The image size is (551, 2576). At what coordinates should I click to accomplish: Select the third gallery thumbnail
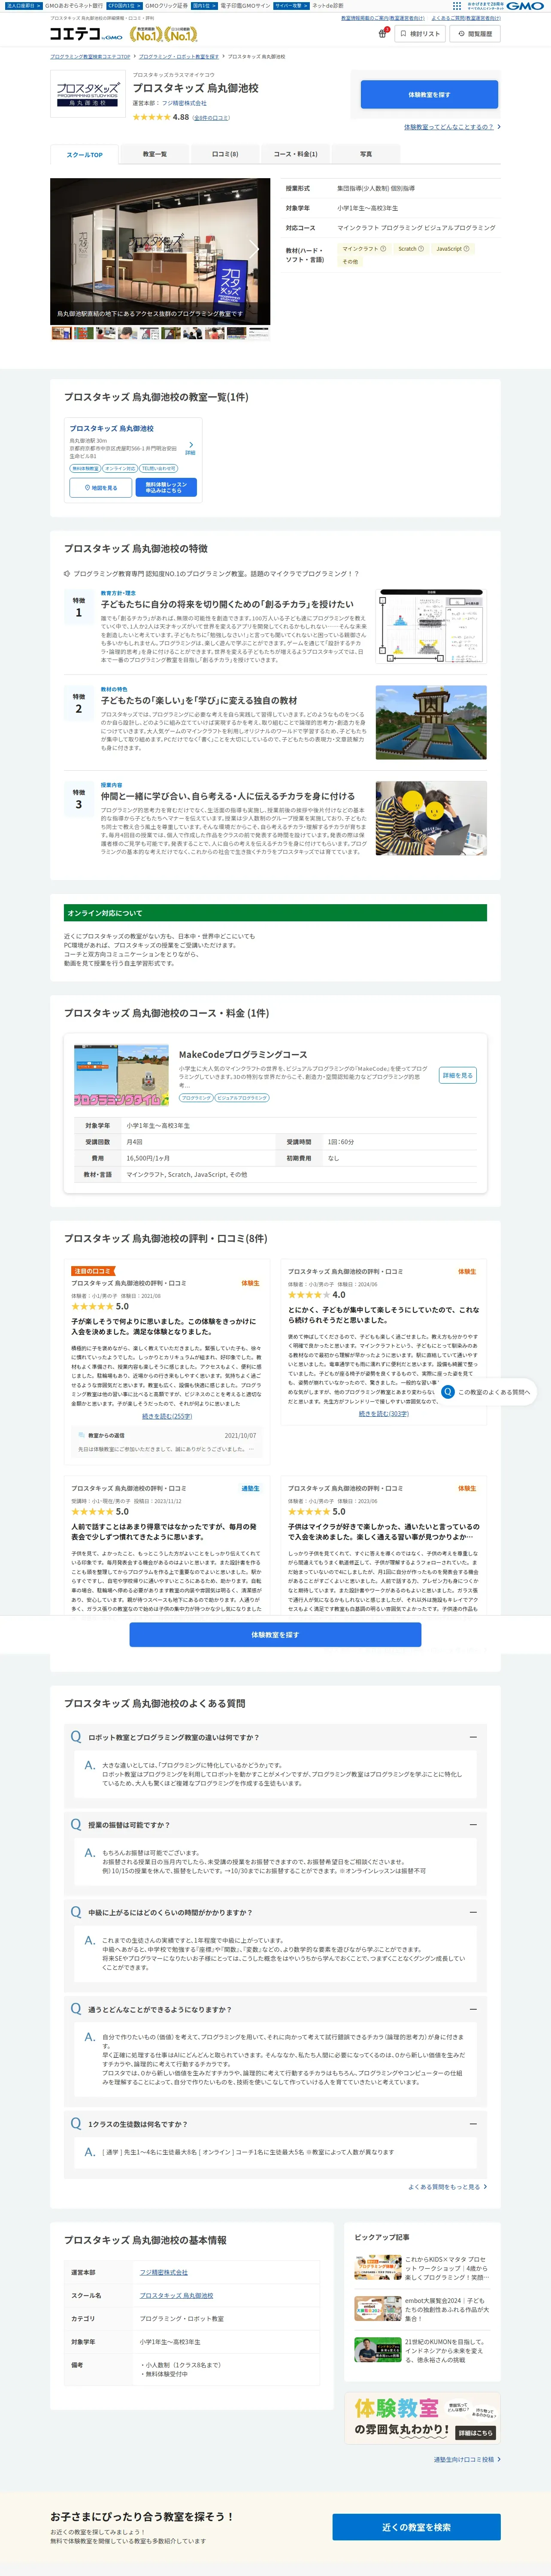[x=105, y=333]
